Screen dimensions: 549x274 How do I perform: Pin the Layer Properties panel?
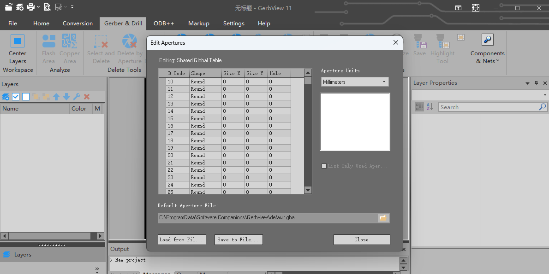point(536,83)
